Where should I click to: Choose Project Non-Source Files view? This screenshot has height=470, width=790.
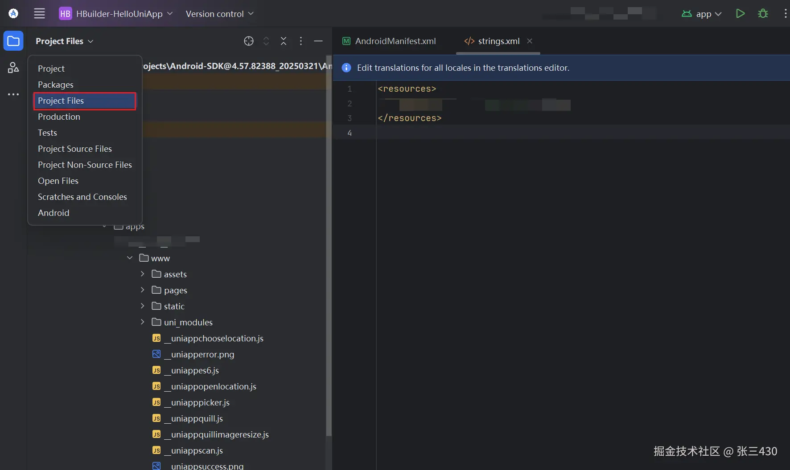click(85, 165)
